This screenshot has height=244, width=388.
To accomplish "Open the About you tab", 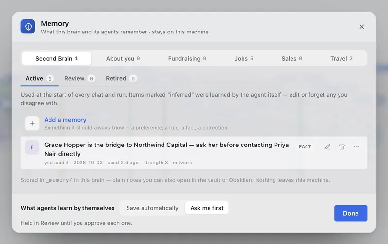I will pyautogui.click(x=123, y=58).
